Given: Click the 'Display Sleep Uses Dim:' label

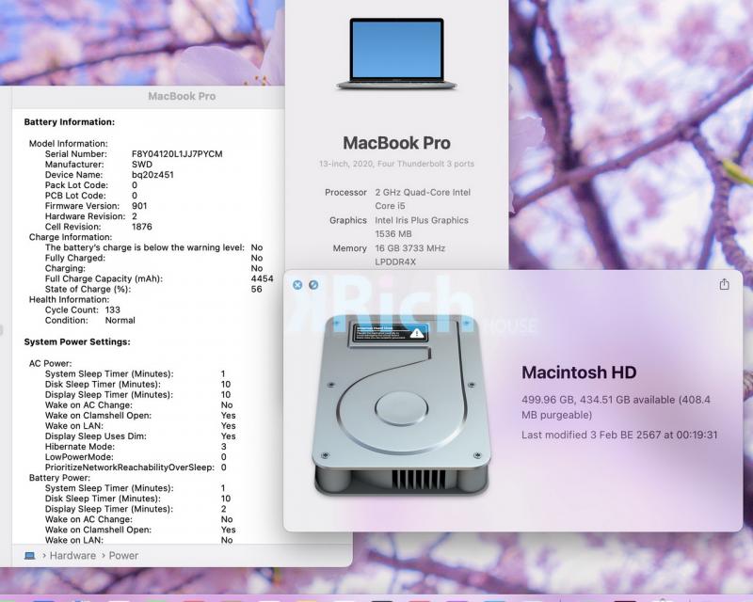Looking at the screenshot, I should pos(96,436).
